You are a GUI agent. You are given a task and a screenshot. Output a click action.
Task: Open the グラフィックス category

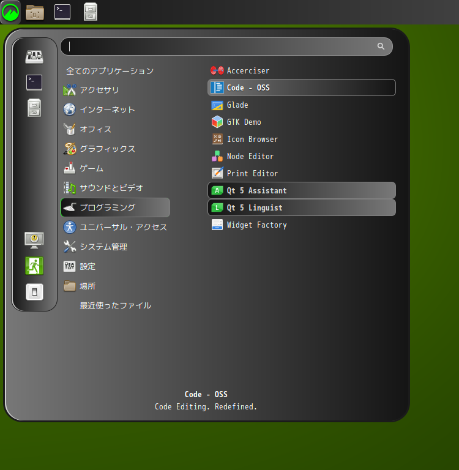pyautogui.click(x=116, y=149)
